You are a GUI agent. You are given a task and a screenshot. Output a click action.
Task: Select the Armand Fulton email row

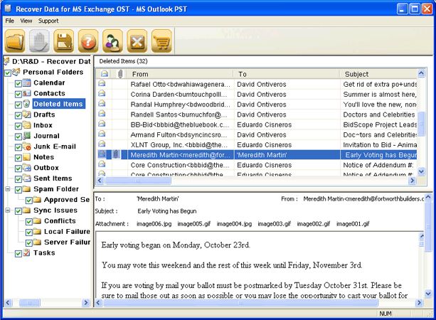257,134
